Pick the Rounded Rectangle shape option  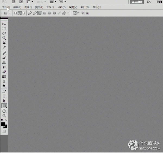(45, 13)
